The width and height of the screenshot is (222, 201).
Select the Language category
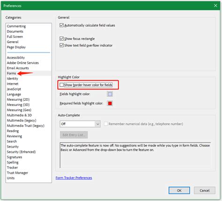(14, 94)
